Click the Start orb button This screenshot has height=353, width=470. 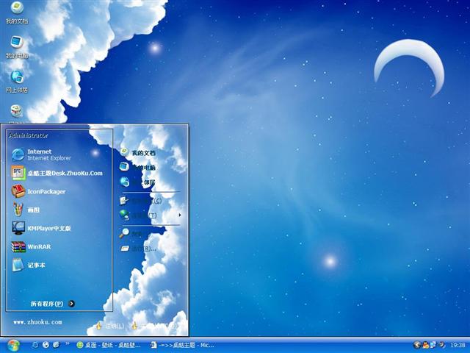pos(13,346)
